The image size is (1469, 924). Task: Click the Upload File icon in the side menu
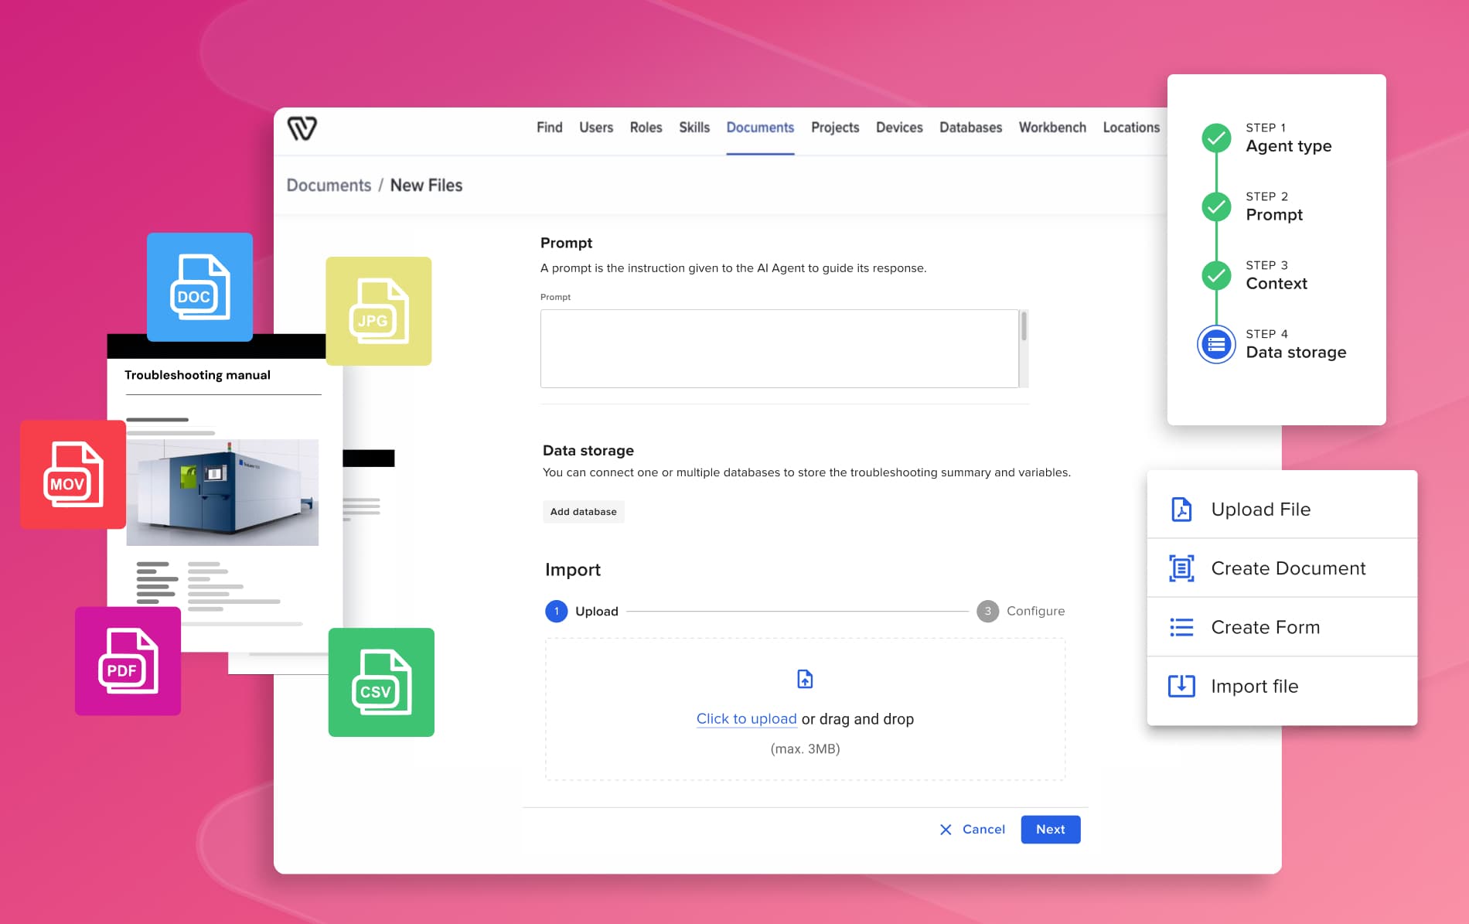tap(1181, 509)
